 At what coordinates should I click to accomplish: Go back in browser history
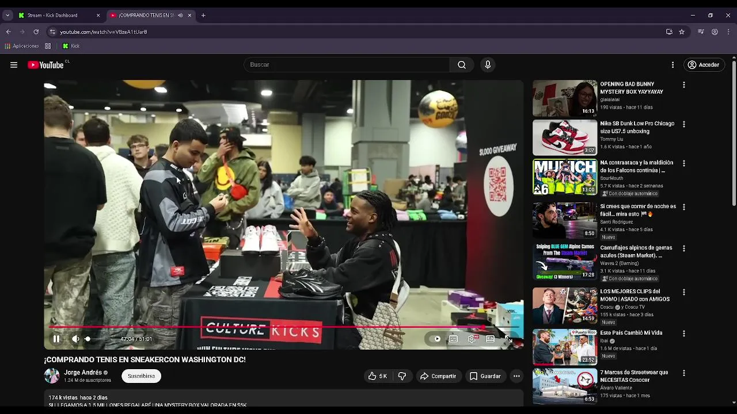point(9,32)
